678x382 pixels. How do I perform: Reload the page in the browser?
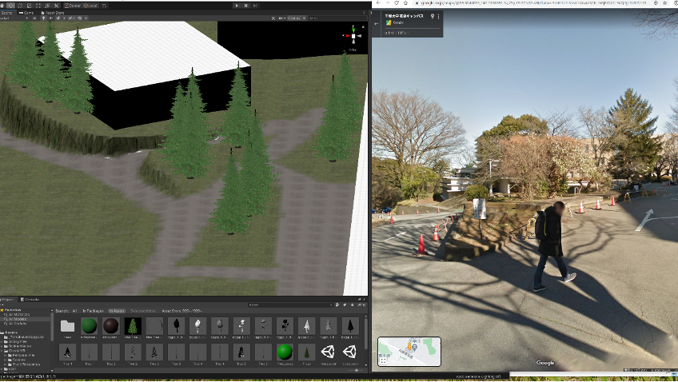coord(396,2)
